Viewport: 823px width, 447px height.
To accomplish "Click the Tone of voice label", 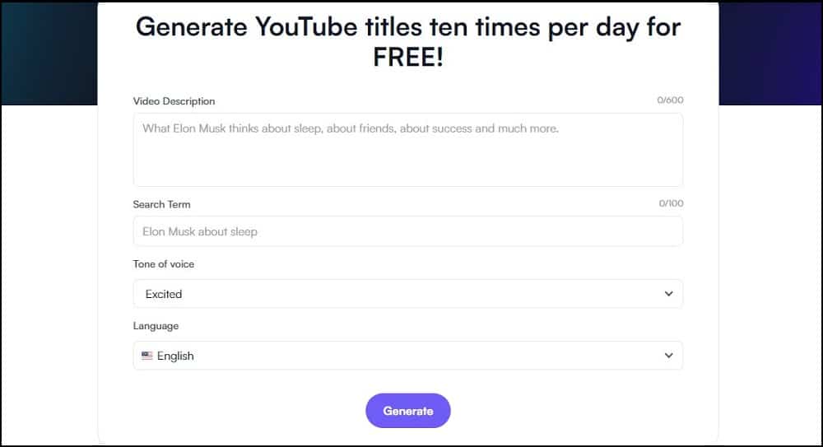I will coord(164,264).
